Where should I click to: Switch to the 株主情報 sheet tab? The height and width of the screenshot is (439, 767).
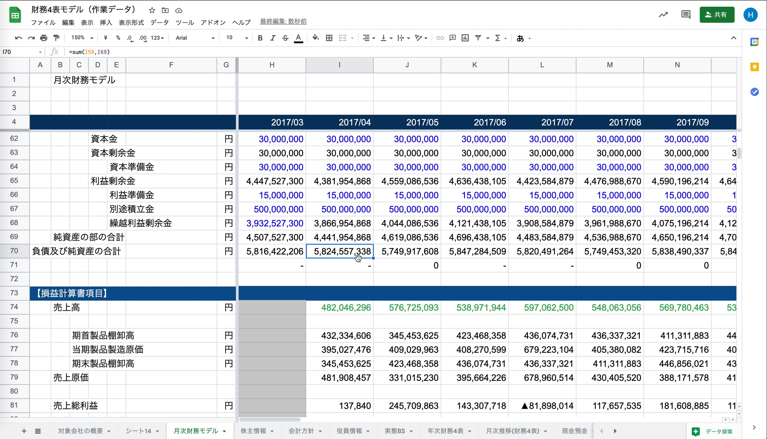click(253, 431)
